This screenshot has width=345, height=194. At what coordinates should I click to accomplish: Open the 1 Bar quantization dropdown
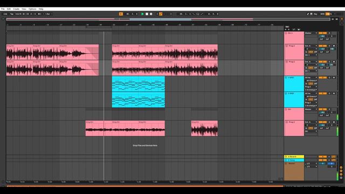[x=49, y=14]
